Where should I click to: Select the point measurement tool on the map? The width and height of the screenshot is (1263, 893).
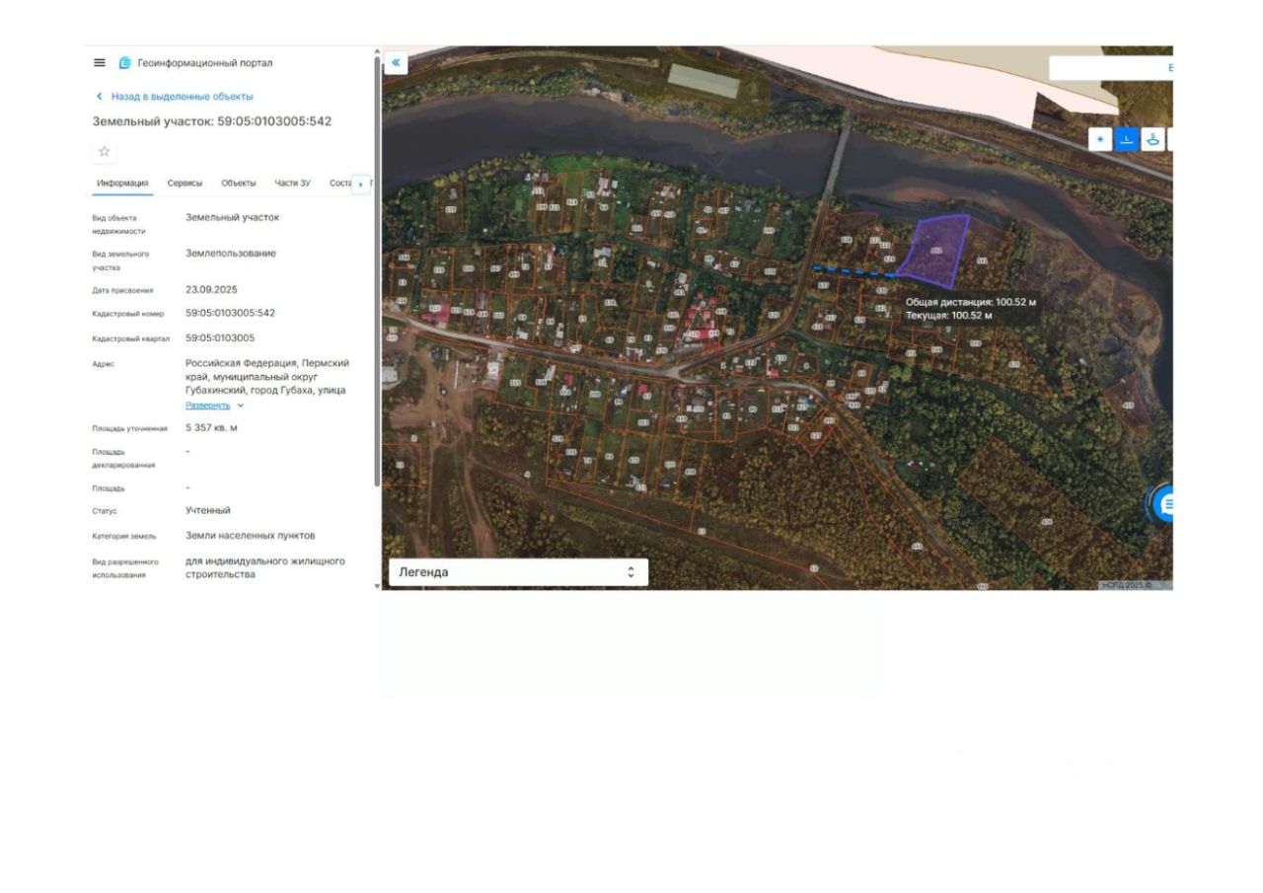[1101, 139]
